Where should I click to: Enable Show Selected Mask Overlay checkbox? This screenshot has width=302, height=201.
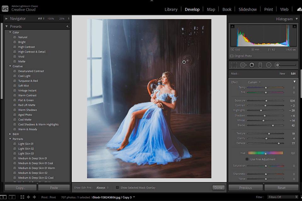(117, 187)
